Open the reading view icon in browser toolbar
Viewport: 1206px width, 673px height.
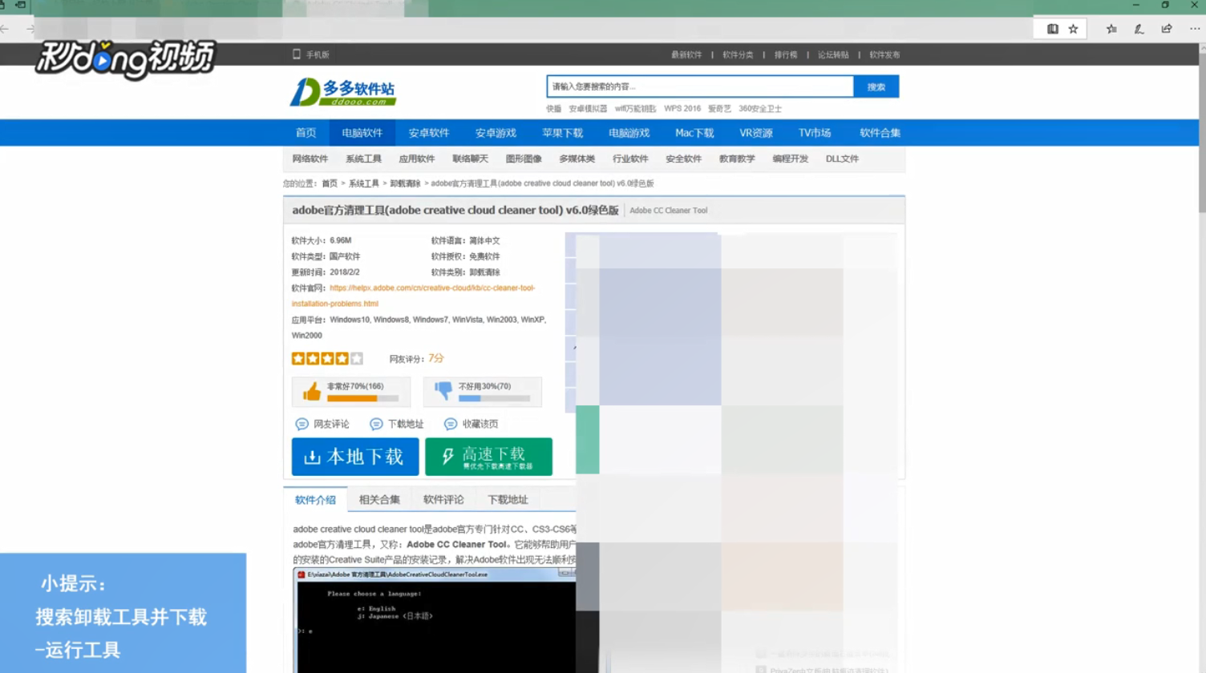(x=1053, y=29)
